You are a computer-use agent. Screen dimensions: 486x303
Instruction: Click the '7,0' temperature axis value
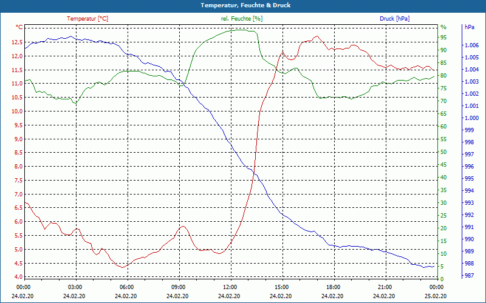[19, 194]
